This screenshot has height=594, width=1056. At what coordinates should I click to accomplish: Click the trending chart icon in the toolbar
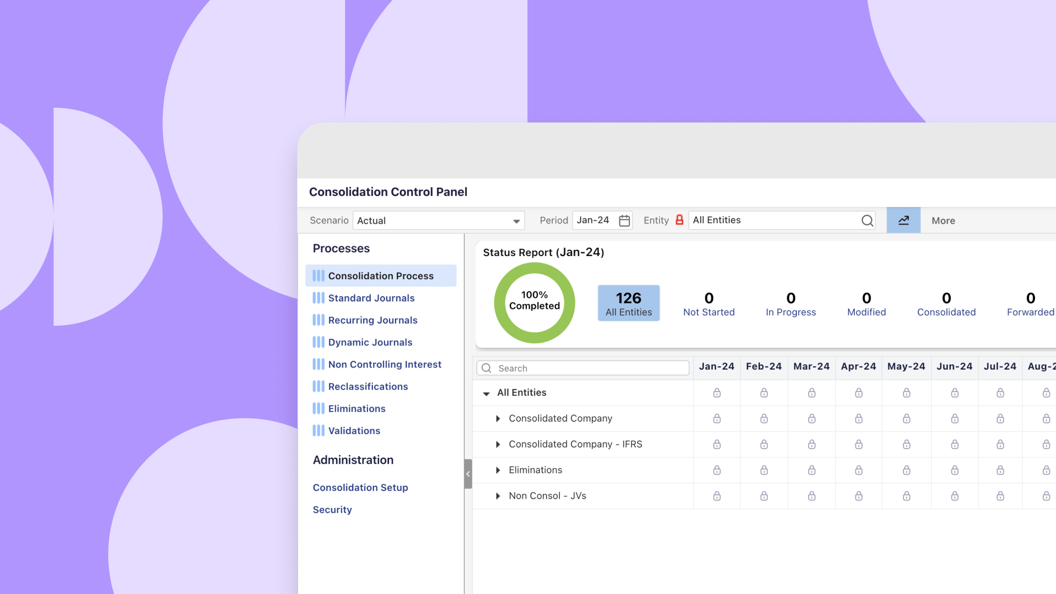[903, 220]
